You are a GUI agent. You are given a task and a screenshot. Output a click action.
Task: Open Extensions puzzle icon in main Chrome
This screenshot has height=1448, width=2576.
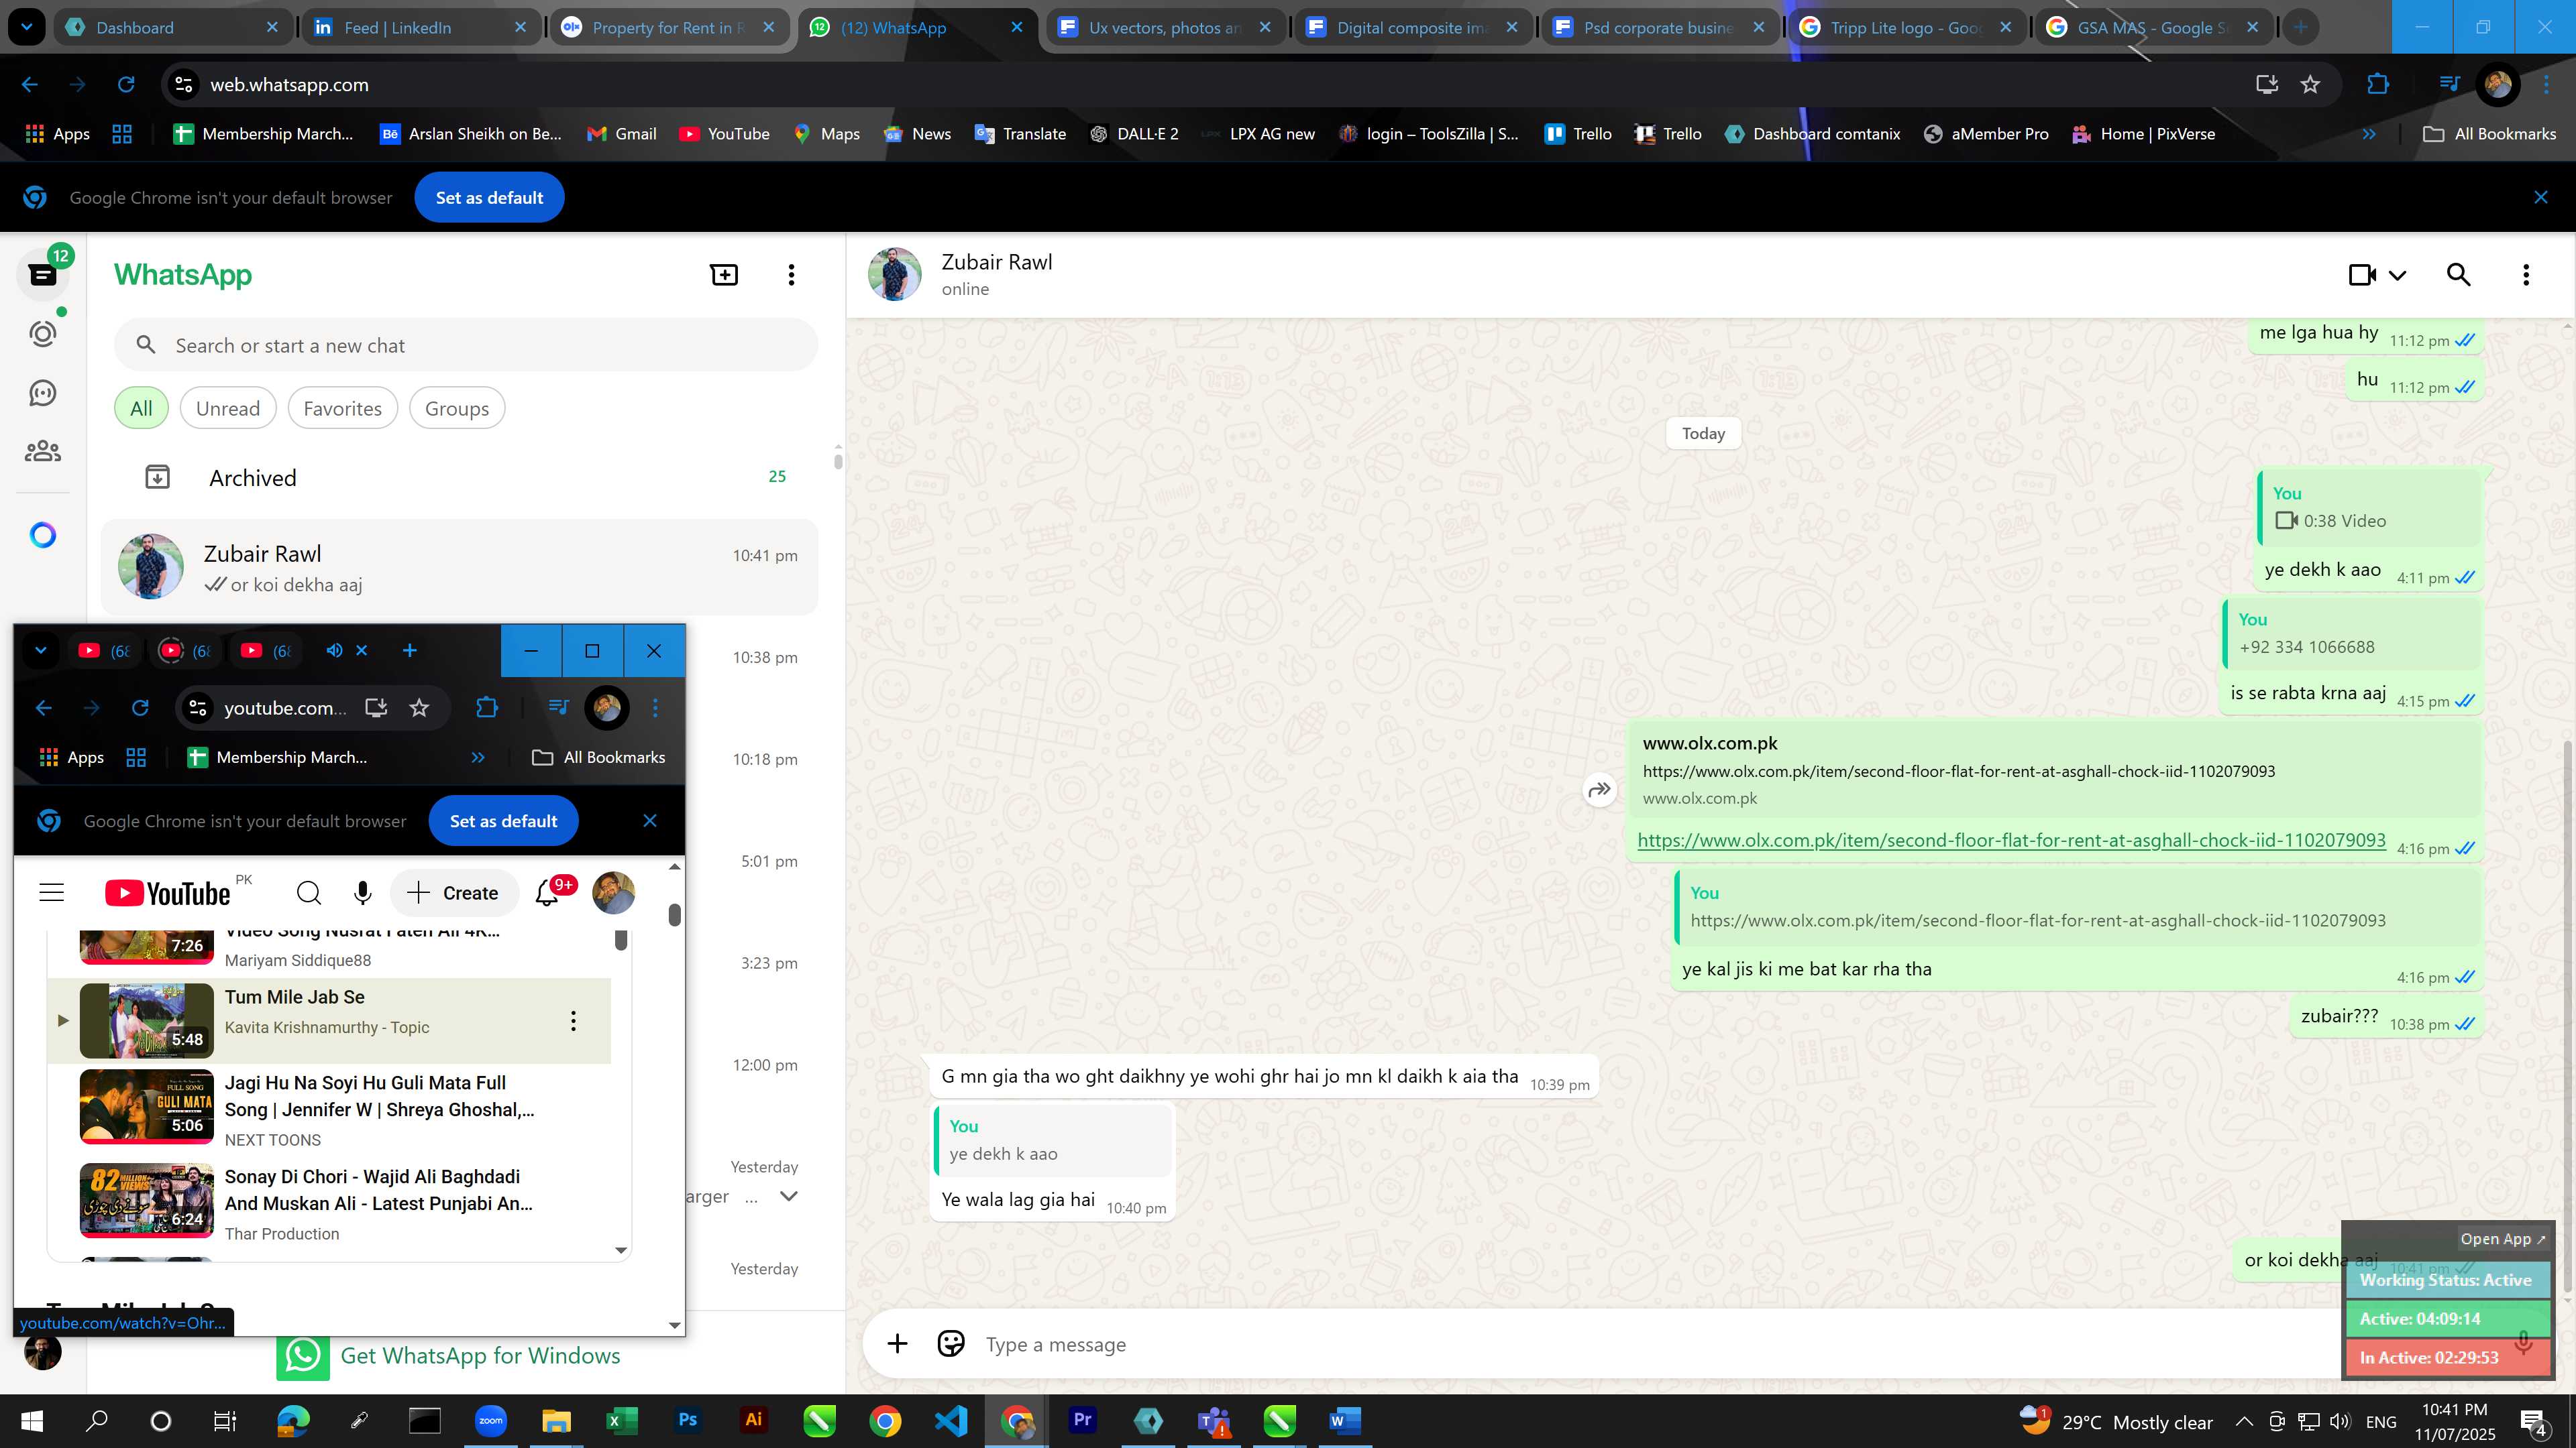coord(2378,85)
